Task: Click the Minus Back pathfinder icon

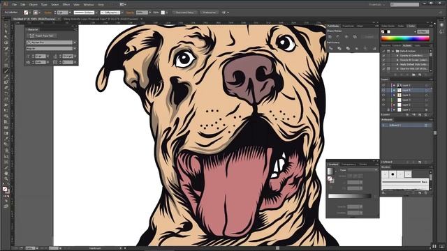Action: tap(374, 49)
